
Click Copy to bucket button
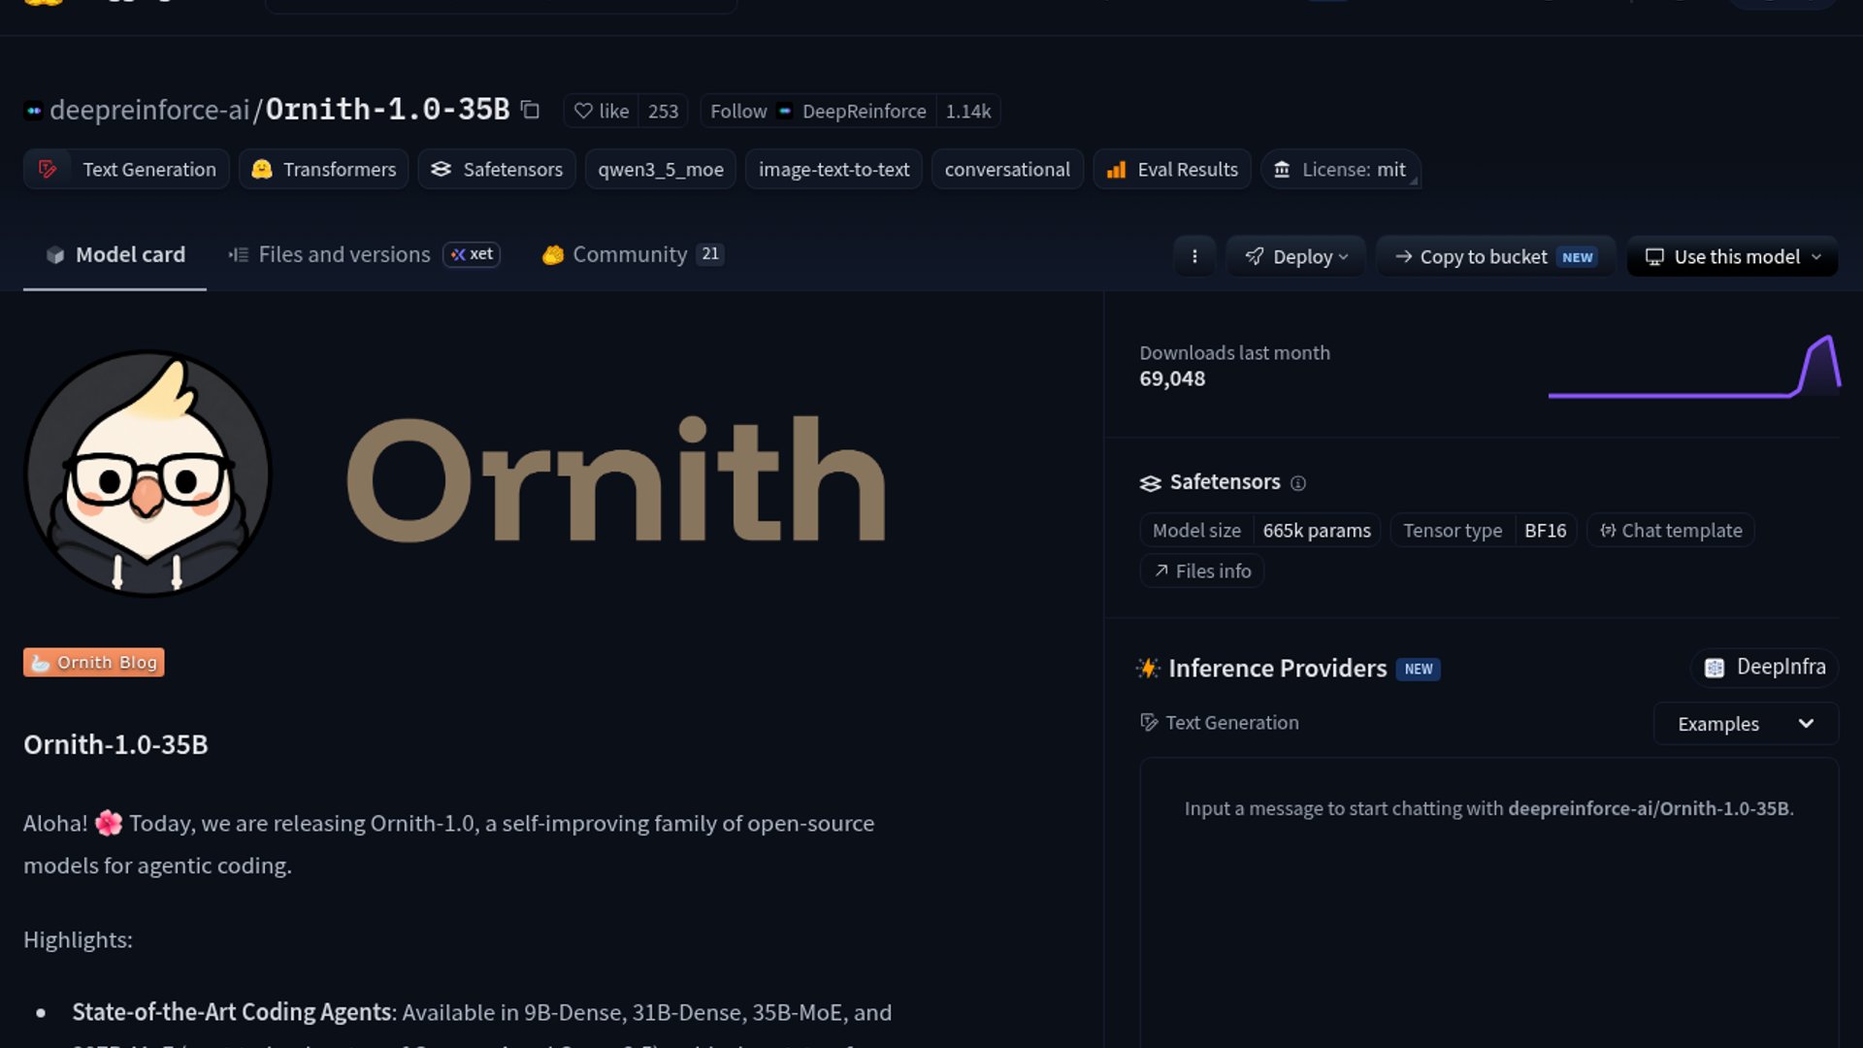click(1495, 256)
